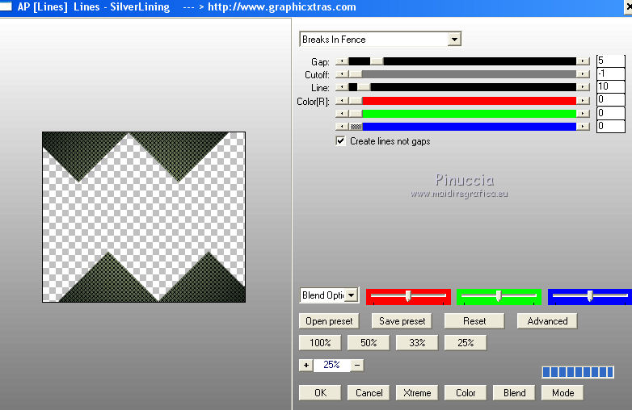The width and height of the screenshot is (632, 410).
Task: Click the Save preset button
Action: [402, 321]
